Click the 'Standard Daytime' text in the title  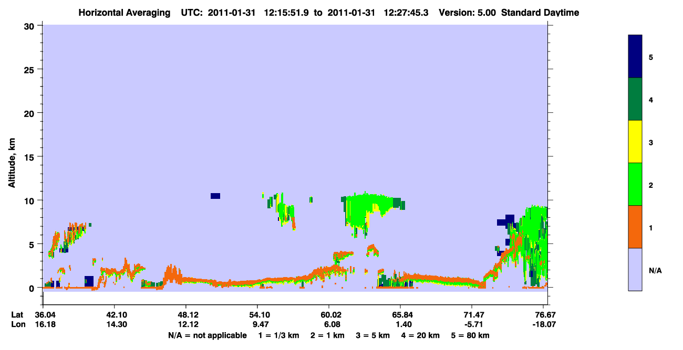[x=540, y=13]
